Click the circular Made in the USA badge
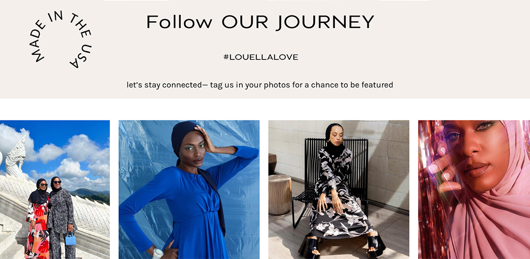Screen dimensions: 530x259 coord(61,39)
